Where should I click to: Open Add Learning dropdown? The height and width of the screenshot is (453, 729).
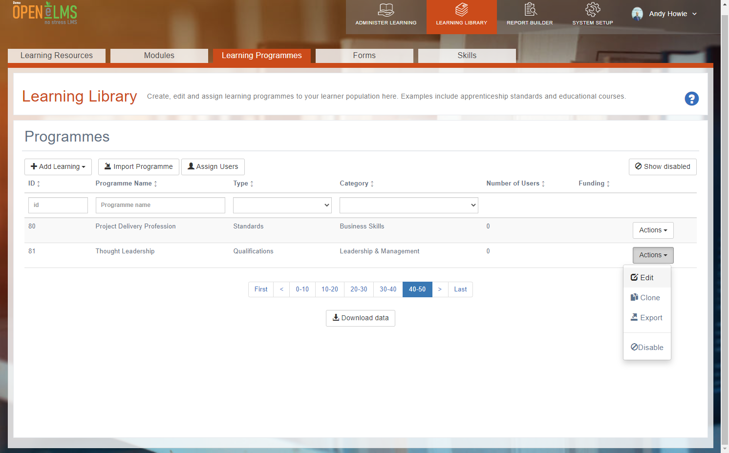(58, 167)
